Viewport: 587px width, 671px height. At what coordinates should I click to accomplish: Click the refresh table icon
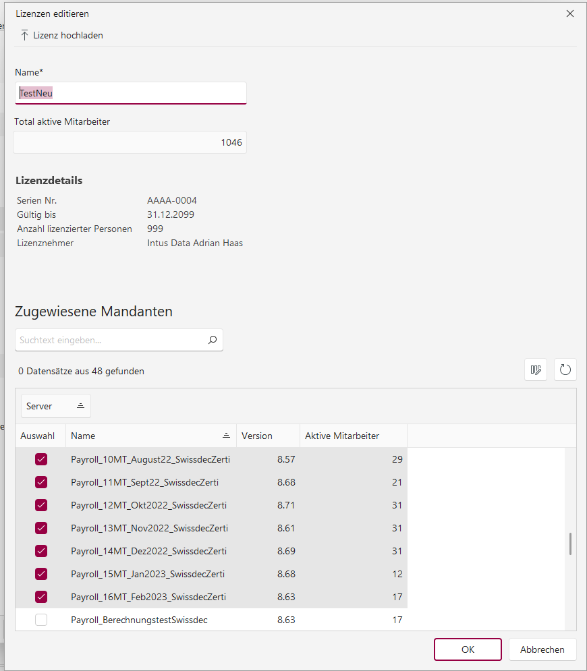pyautogui.click(x=565, y=370)
